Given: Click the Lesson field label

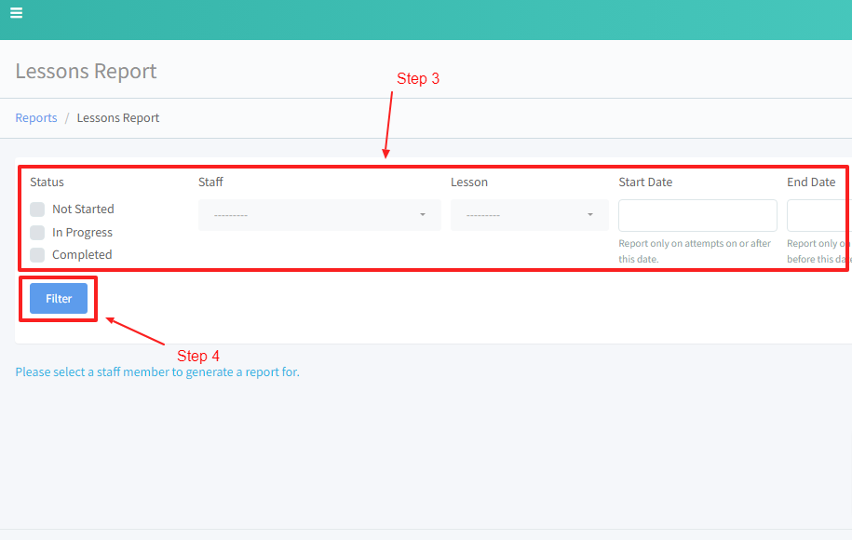Looking at the screenshot, I should [x=469, y=182].
